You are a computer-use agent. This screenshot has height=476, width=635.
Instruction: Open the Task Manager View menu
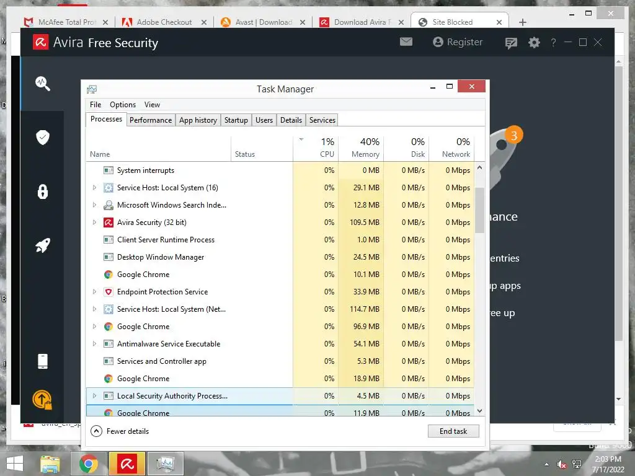click(x=153, y=104)
